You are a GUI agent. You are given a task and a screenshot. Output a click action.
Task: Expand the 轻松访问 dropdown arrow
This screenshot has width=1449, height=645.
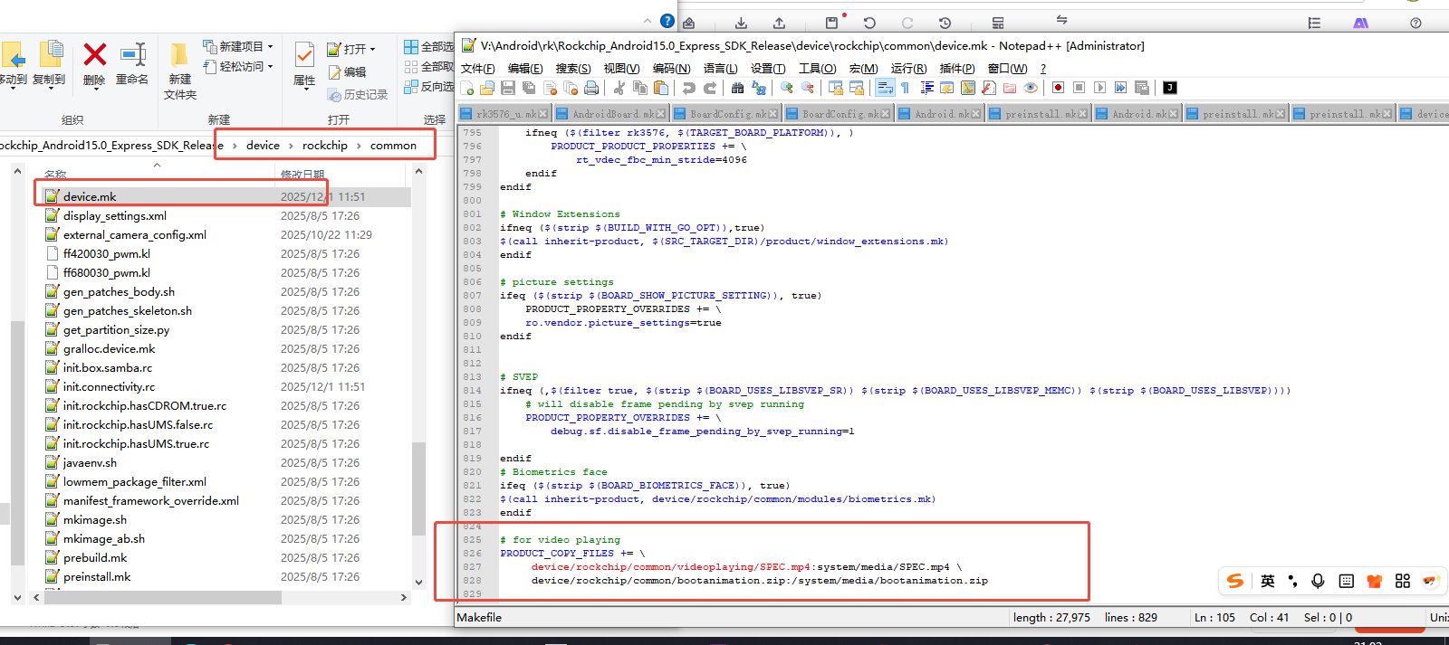pyautogui.click(x=270, y=67)
